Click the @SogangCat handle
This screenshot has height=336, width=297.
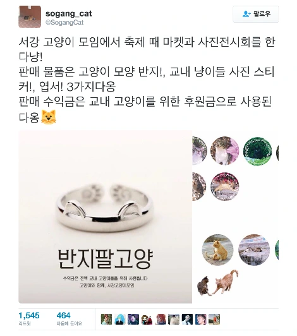(64, 23)
